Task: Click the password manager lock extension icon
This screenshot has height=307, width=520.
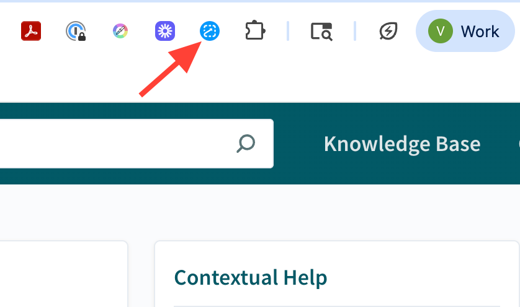Action: [76, 31]
